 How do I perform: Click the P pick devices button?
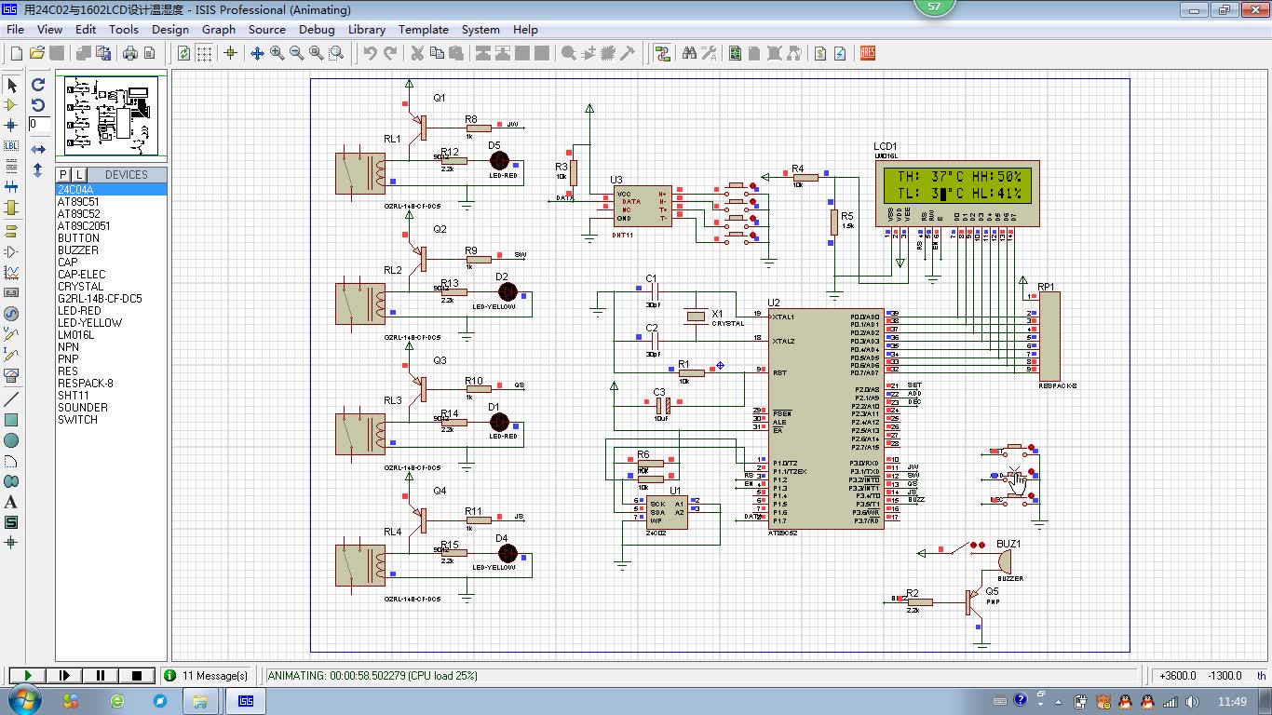[63, 175]
